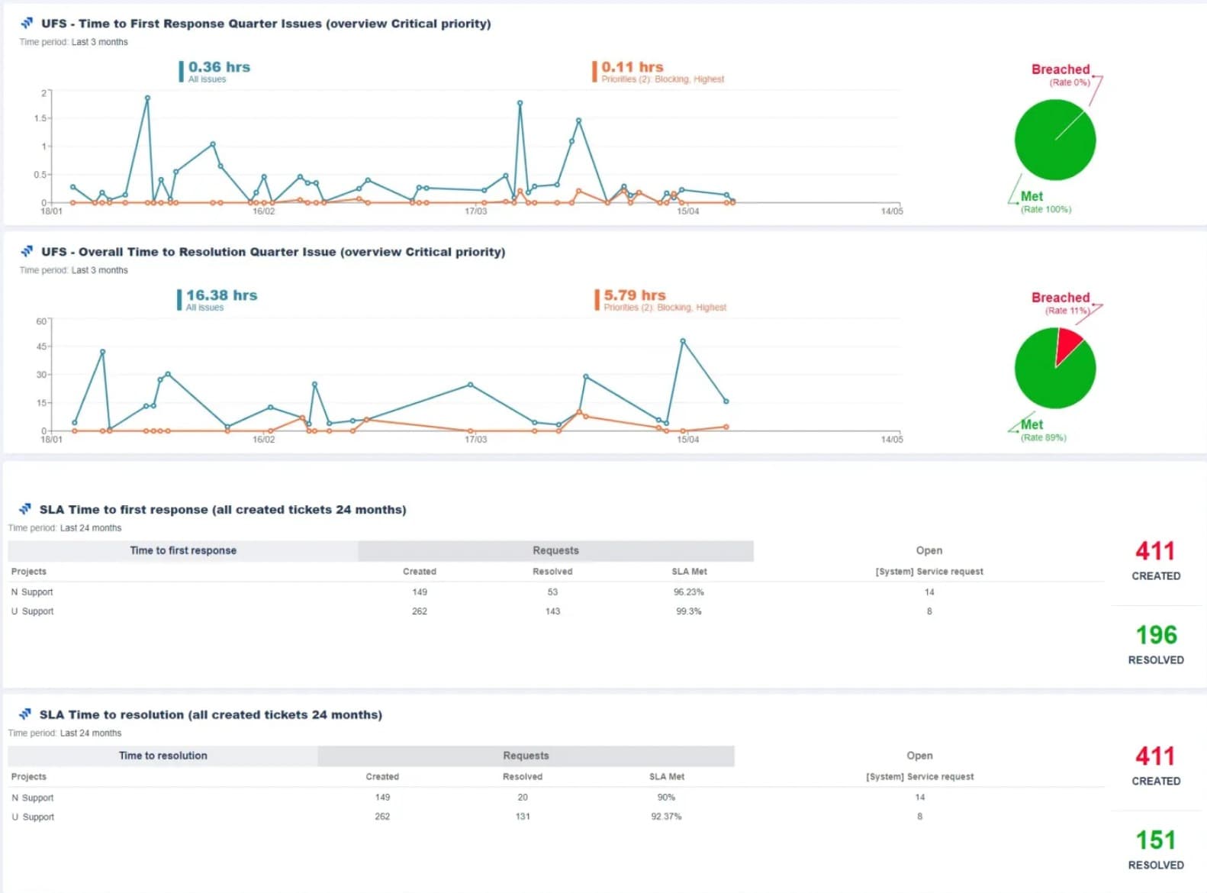Click the tallest teal data point near 15/04 in Resolution chart

pos(683,341)
